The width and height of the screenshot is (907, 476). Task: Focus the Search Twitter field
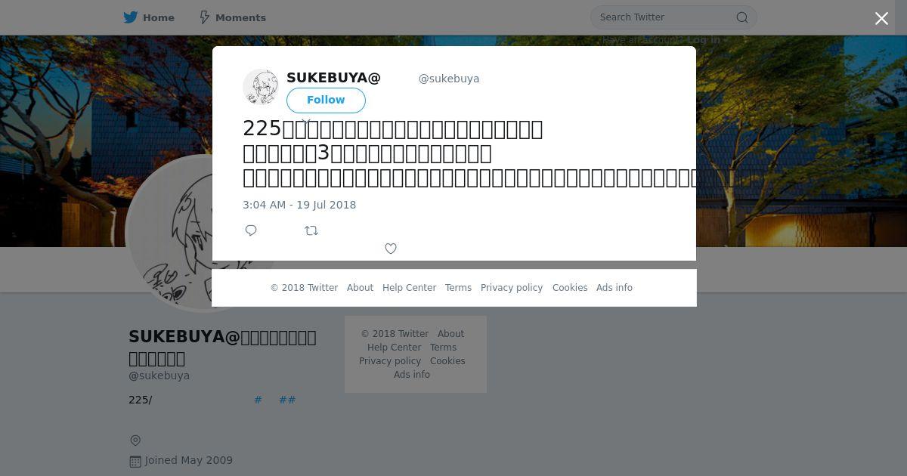tap(665, 17)
